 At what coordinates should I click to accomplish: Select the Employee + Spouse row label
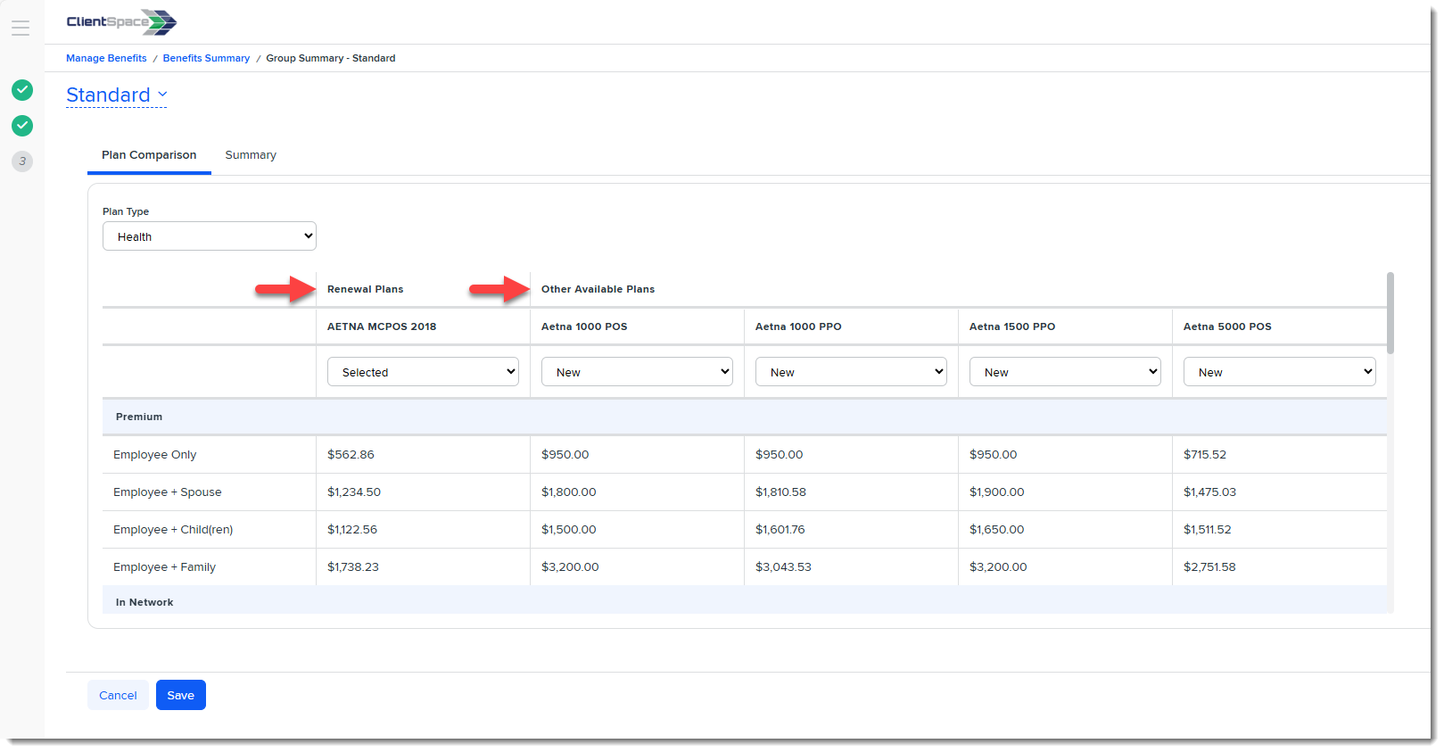pos(167,492)
